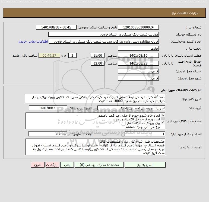This screenshot has width=209, height=202.
Task: Click the چاپ print button
Action: (x=67, y=165)
